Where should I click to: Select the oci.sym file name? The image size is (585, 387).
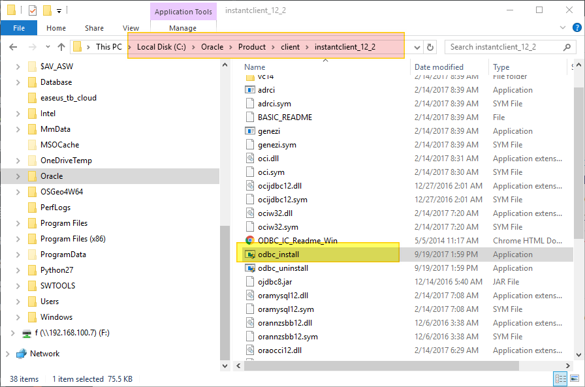(x=271, y=172)
